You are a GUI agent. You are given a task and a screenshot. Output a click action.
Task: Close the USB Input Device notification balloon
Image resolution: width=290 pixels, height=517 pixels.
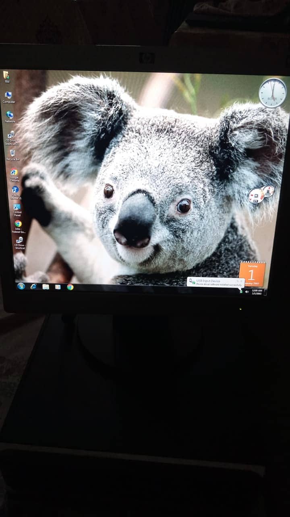click(242, 280)
